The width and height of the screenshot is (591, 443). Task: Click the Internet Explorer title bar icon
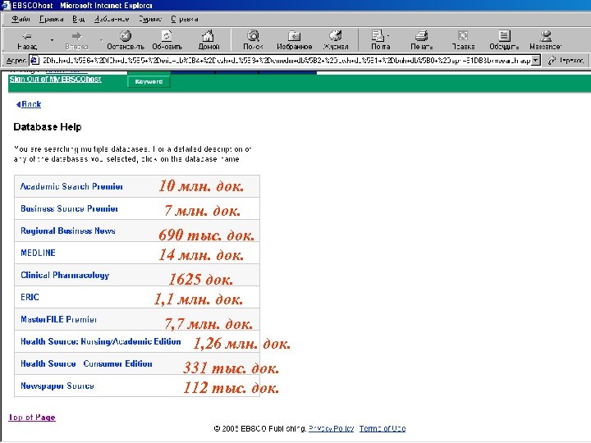click(x=6, y=5)
